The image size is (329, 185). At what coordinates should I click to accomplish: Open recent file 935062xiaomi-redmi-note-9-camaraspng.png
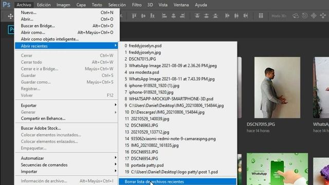tap(177, 139)
